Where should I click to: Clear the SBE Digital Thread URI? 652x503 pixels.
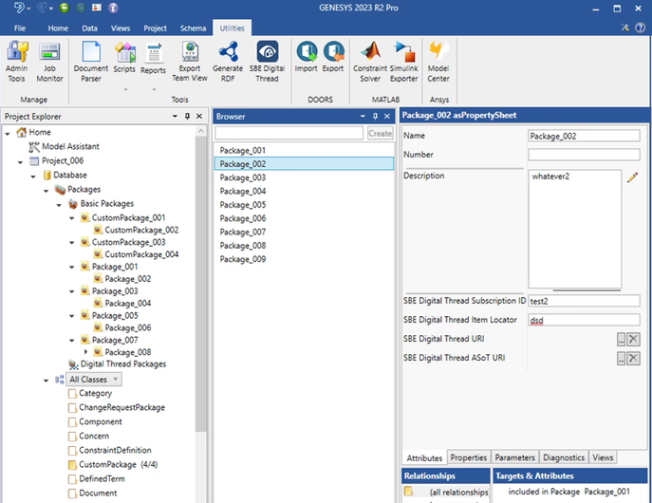[633, 339]
